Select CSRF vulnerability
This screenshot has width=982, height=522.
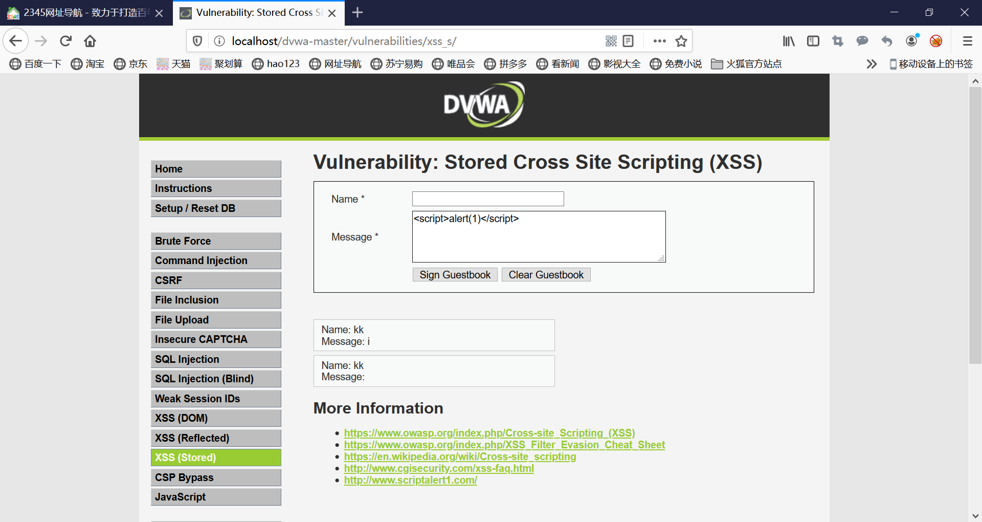coord(216,280)
